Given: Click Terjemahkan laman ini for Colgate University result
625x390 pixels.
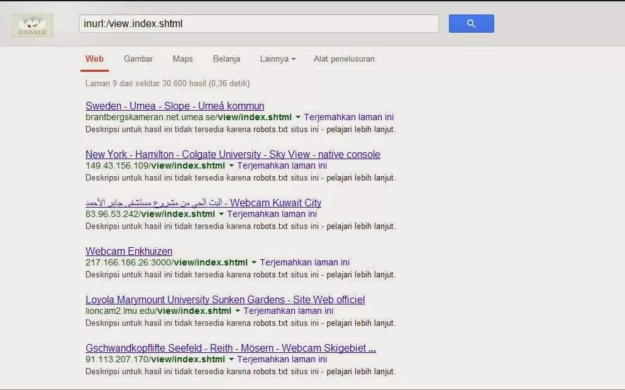Looking at the screenshot, I should pos(282,165).
